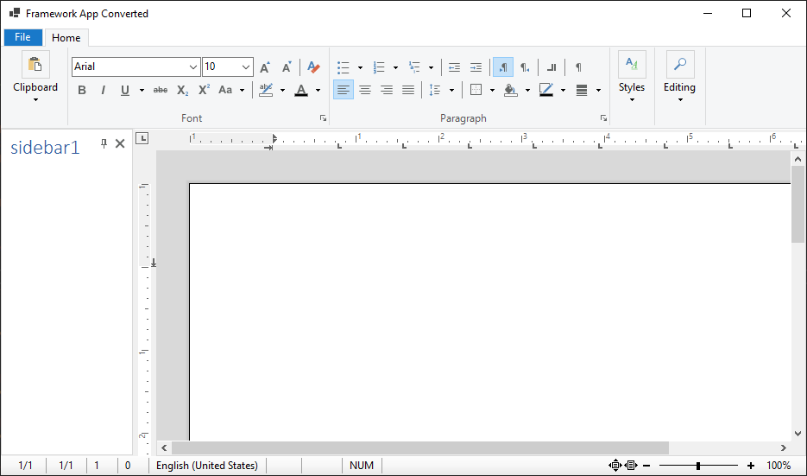
Task: Click the Clipboard paste icon
Action: [x=35, y=65]
